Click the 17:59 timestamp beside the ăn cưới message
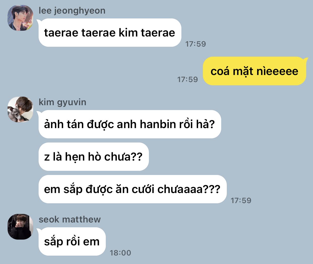The image size is (313, 264). 241,200
